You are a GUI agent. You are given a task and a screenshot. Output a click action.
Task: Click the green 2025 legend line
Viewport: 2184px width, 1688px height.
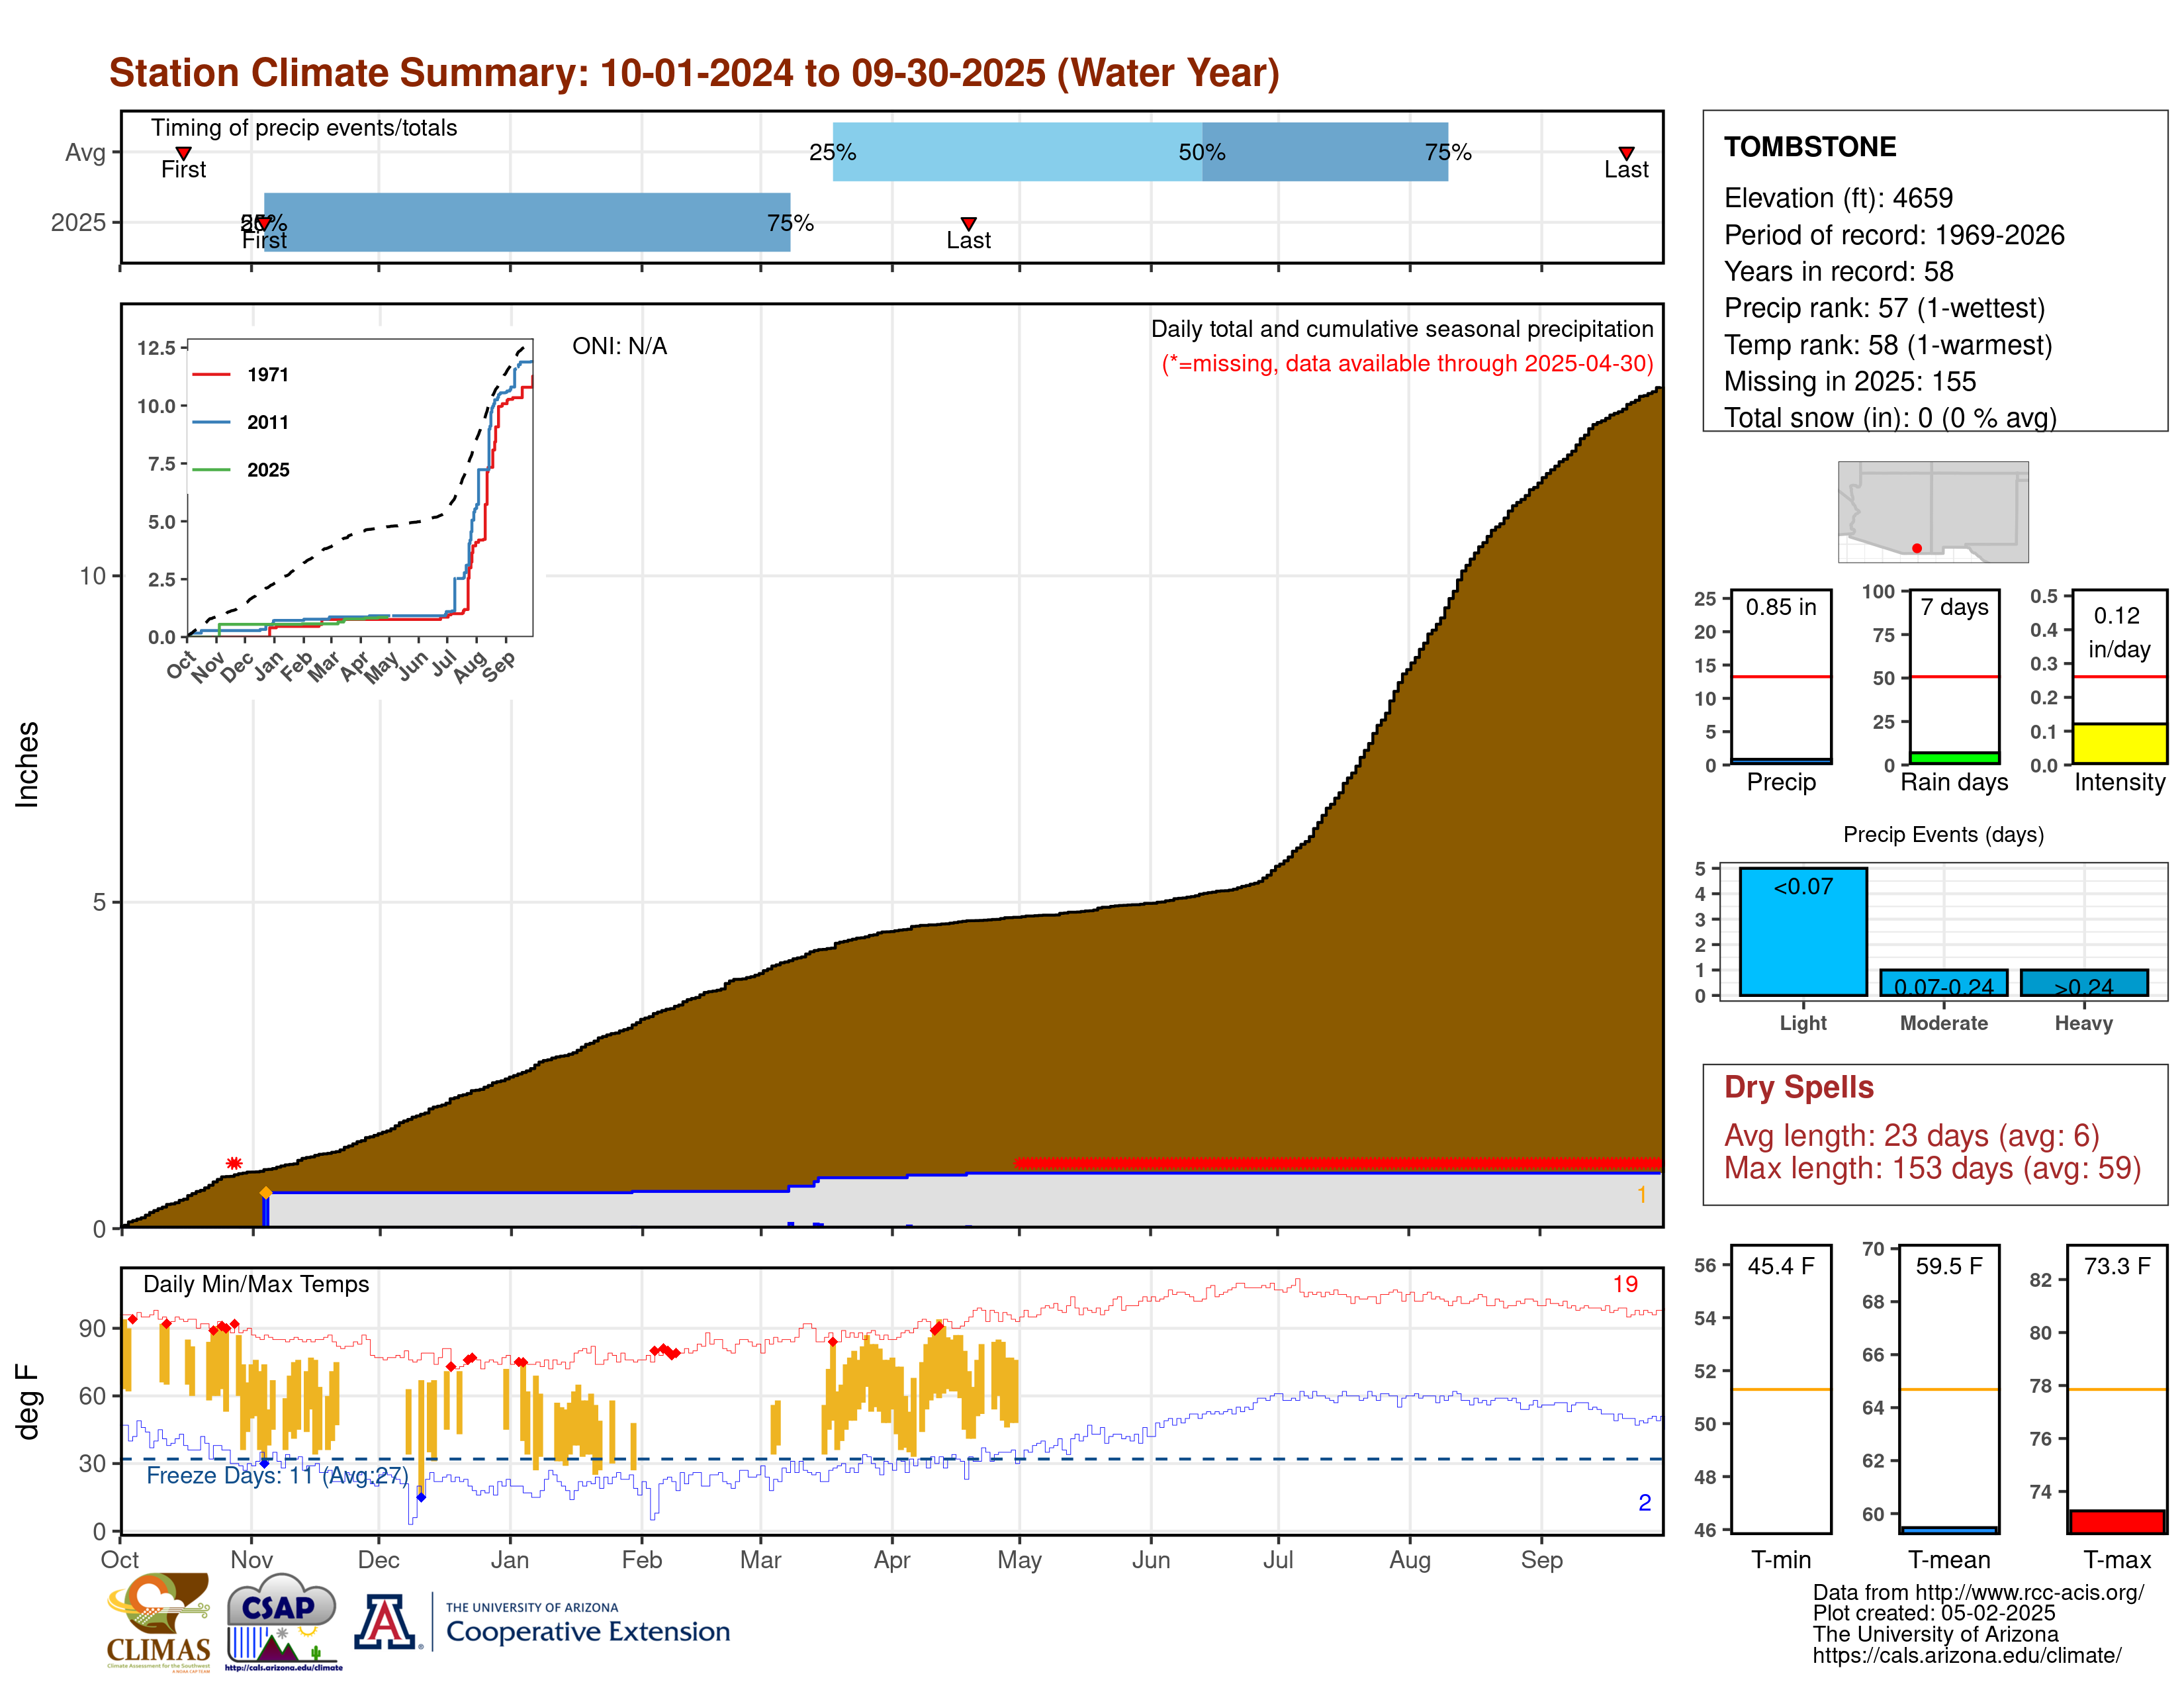211,469
